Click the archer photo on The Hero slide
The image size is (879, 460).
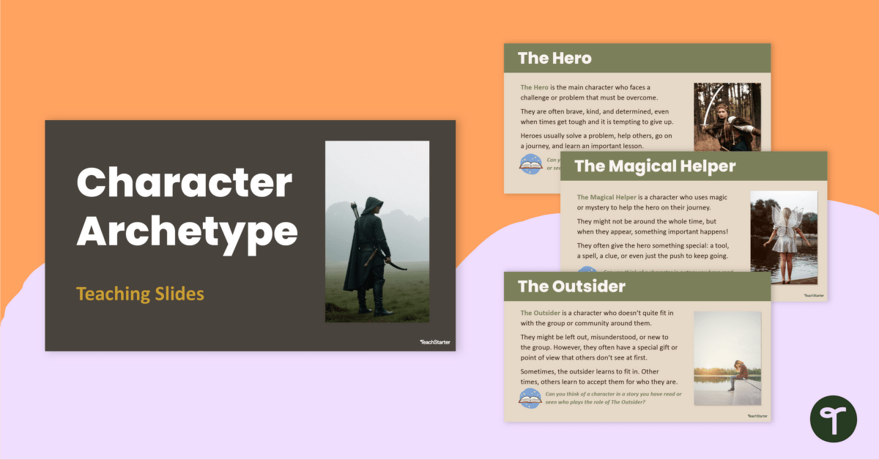coord(728,117)
